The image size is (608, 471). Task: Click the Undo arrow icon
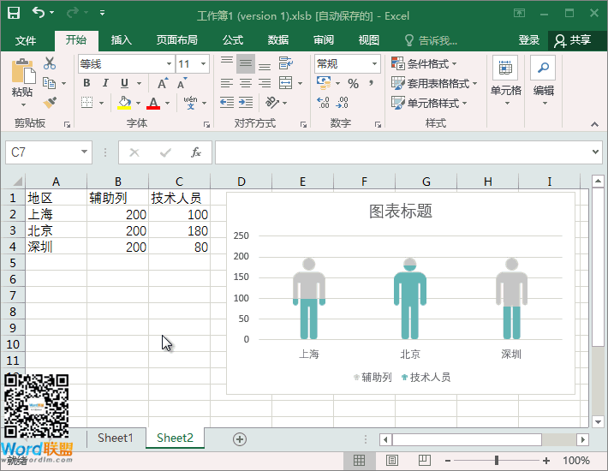click(39, 13)
